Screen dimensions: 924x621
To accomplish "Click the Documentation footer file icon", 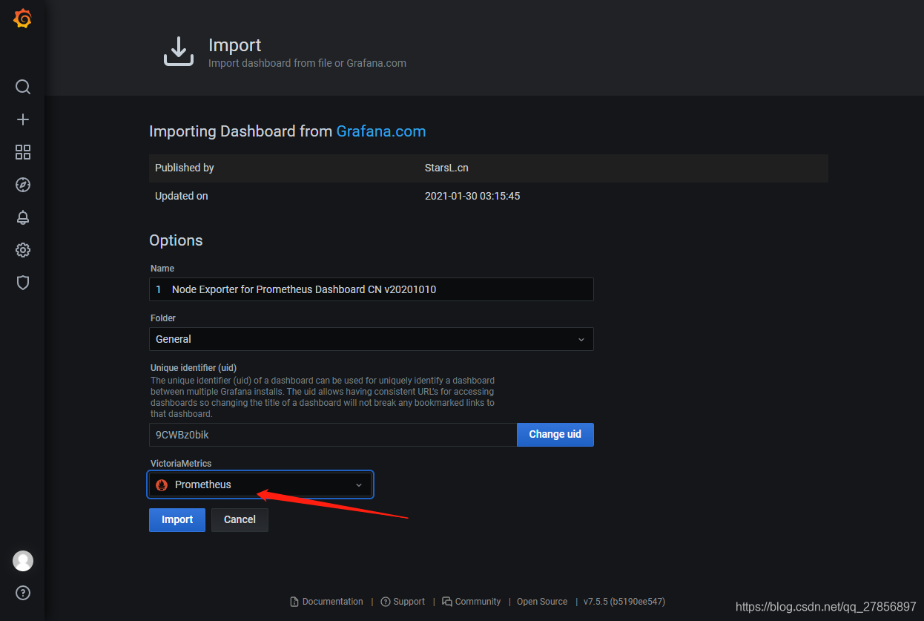I will (294, 602).
